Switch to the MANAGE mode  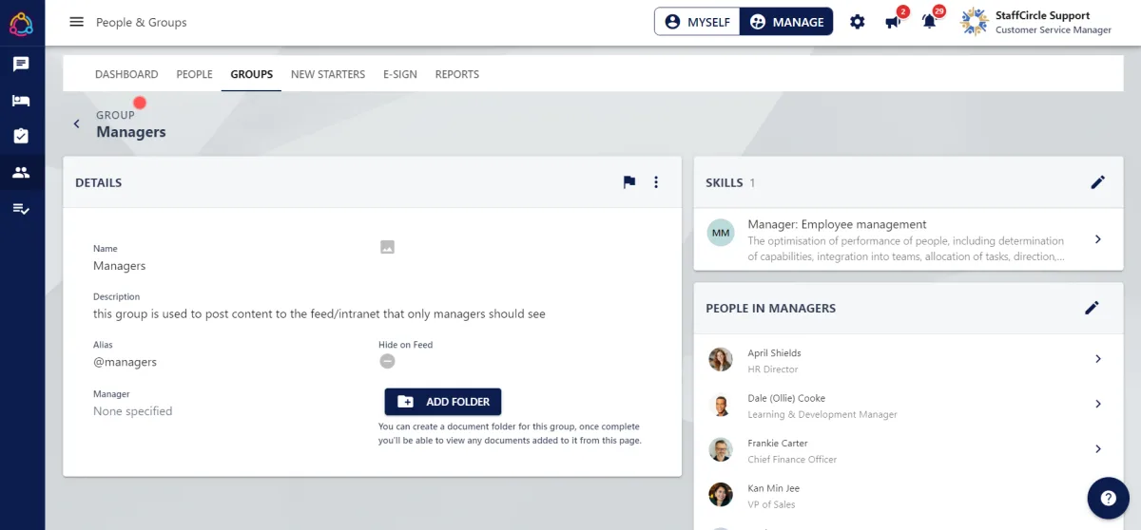pos(786,22)
